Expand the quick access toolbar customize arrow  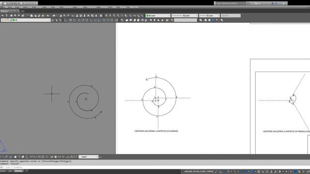pyautogui.click(x=36, y=3)
